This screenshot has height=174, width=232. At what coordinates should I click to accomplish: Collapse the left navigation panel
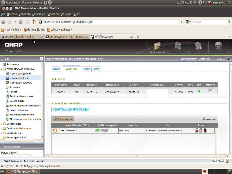click(x=41, y=59)
